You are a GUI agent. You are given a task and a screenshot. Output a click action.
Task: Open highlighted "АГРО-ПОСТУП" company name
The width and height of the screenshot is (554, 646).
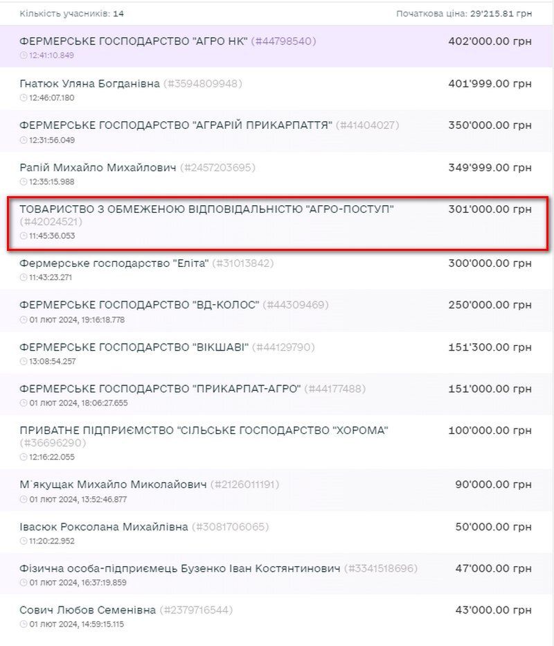(x=206, y=209)
